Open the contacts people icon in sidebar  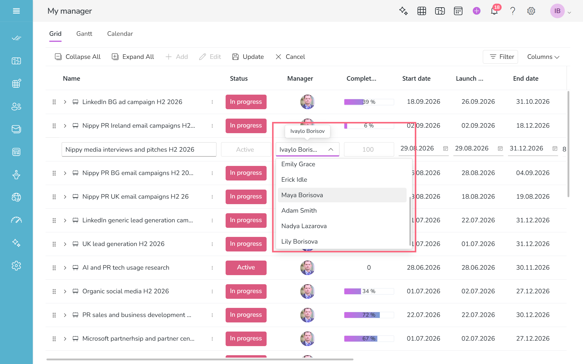tap(16, 106)
